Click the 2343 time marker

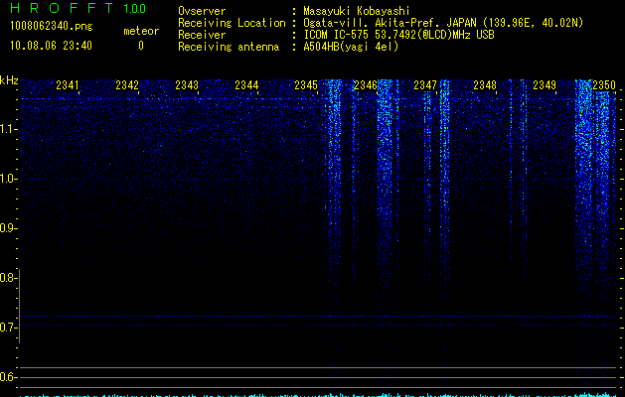click(187, 85)
